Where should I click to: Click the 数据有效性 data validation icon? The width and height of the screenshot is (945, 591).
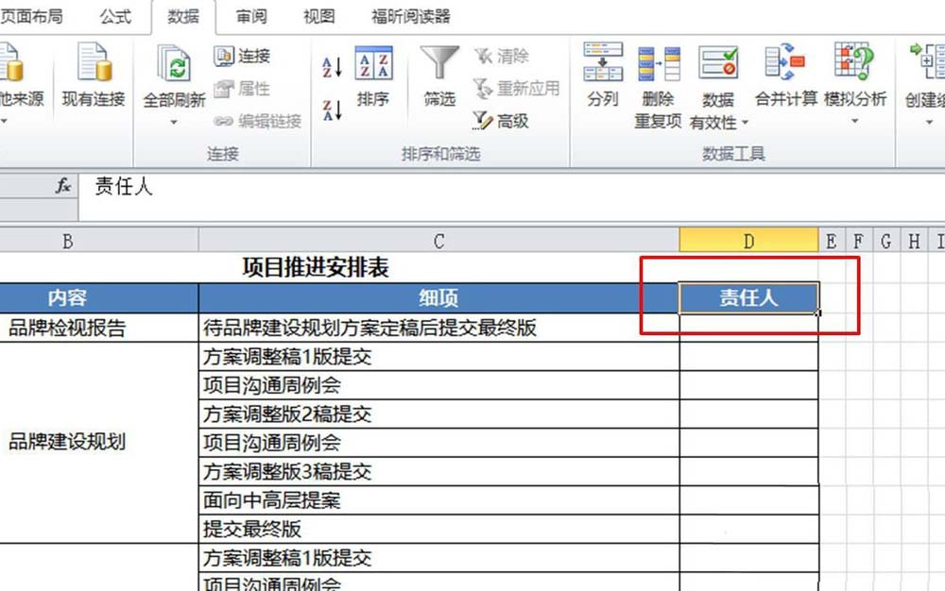pyautogui.click(x=717, y=62)
